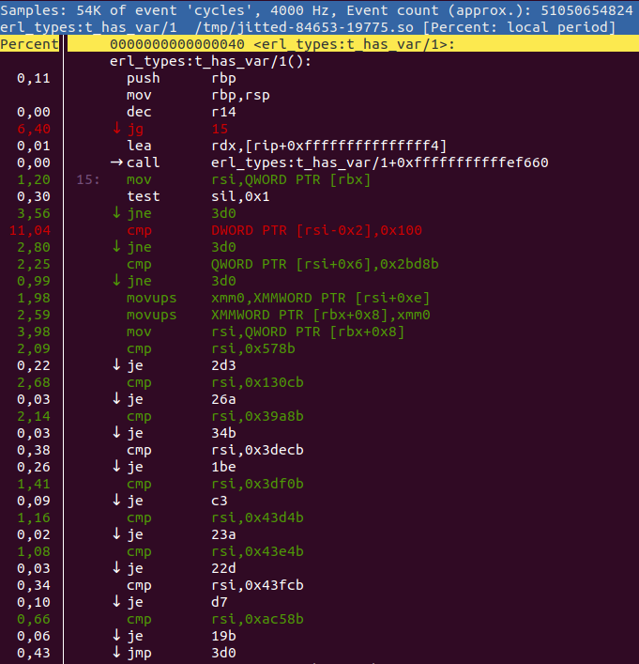Click the jump arrow beside je 23a

click(x=116, y=534)
